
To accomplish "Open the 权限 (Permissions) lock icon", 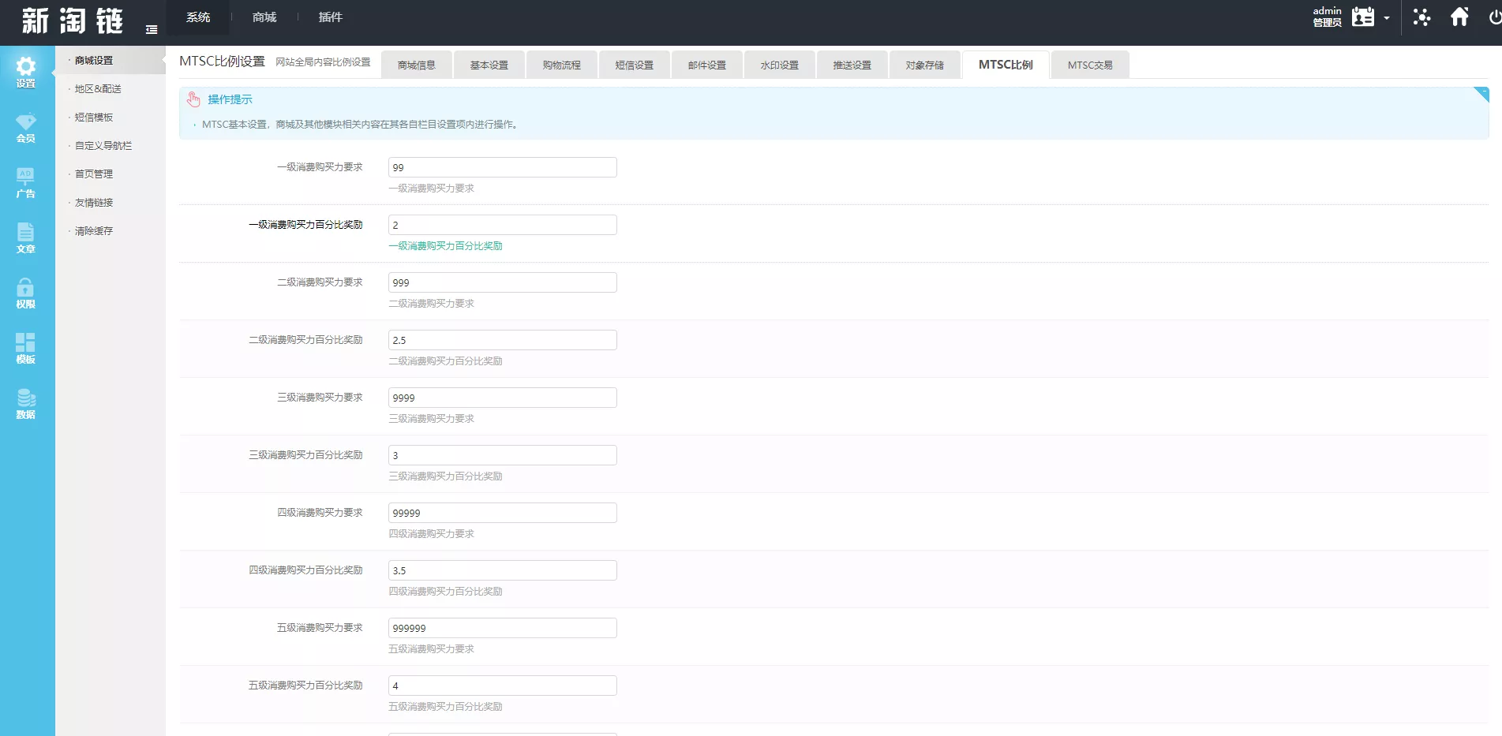I will (26, 293).
